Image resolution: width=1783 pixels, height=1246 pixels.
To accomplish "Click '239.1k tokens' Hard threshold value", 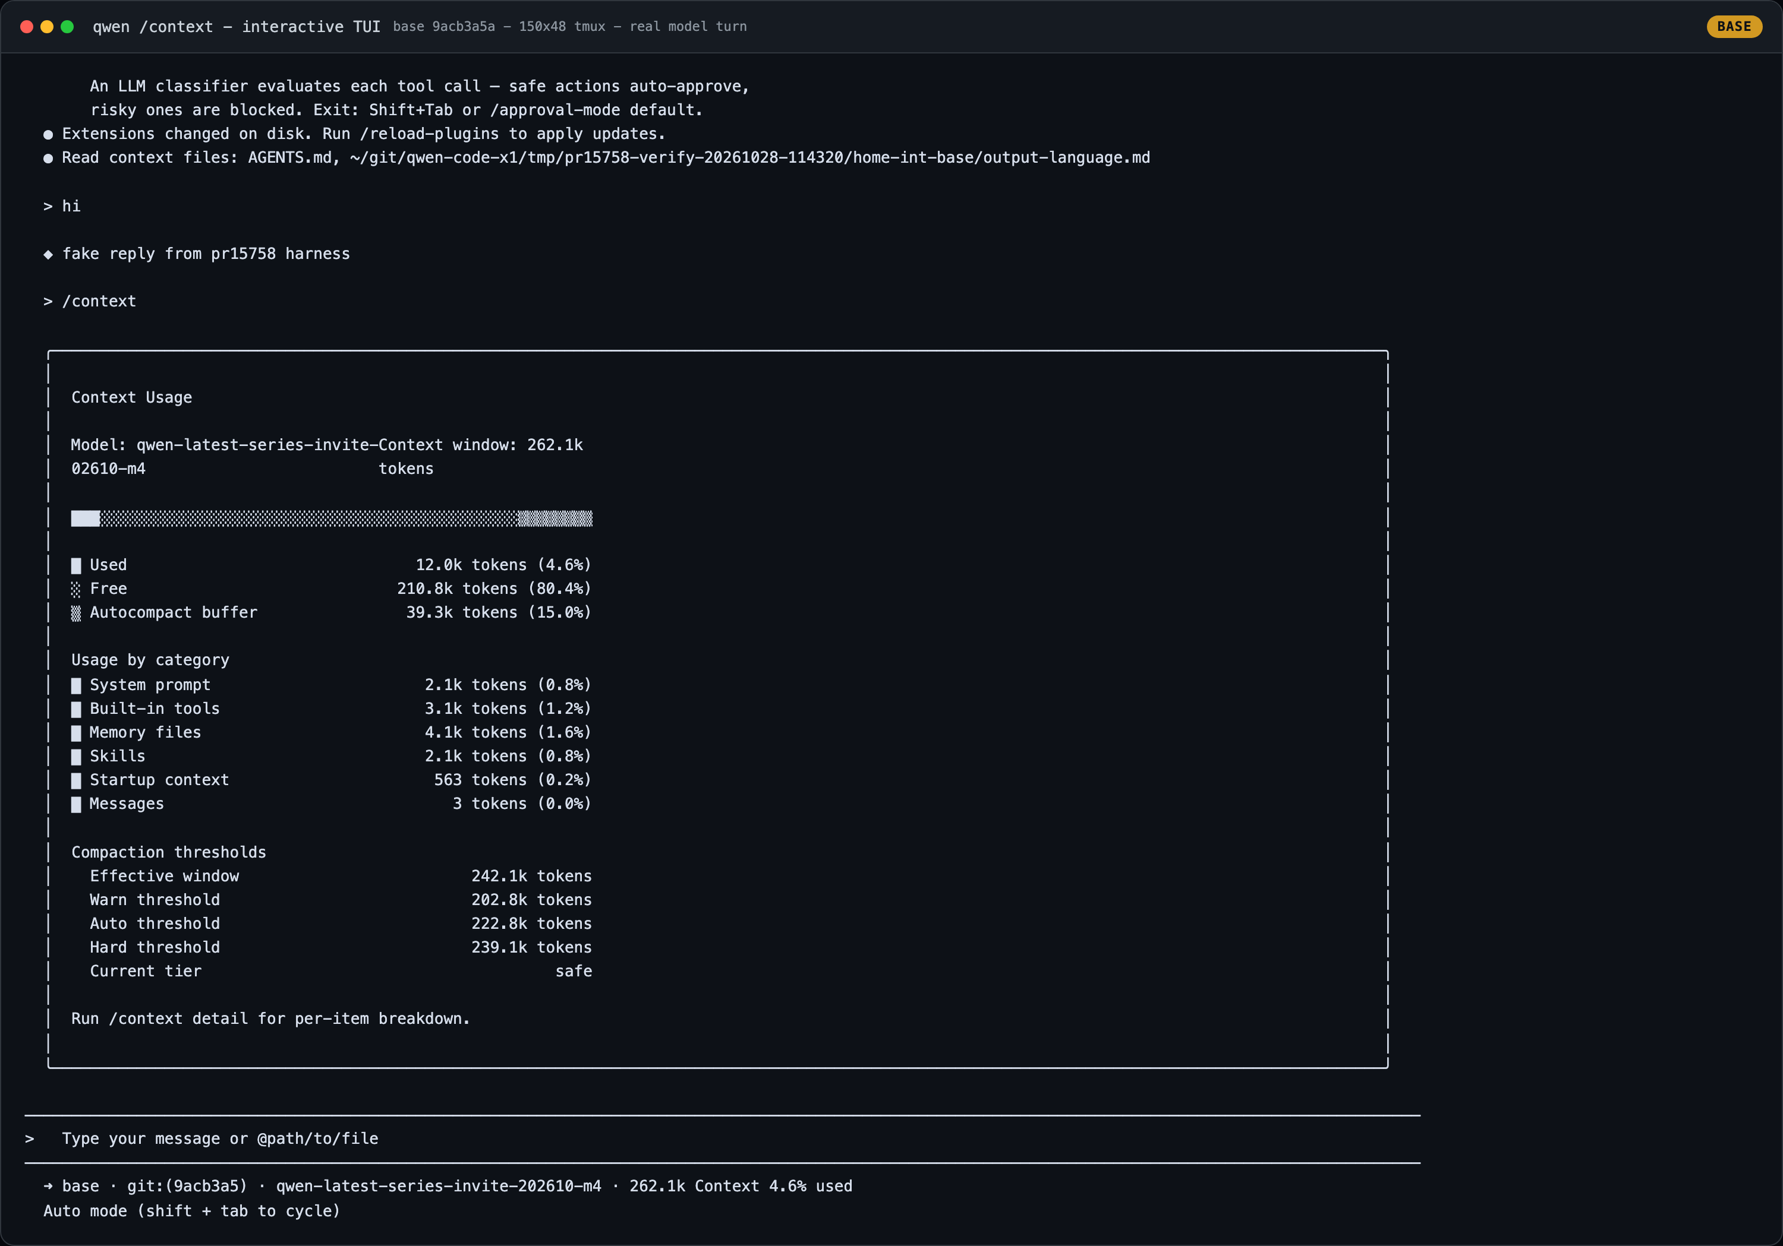I will [532, 947].
